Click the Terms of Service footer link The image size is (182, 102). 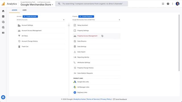click(93, 99)
